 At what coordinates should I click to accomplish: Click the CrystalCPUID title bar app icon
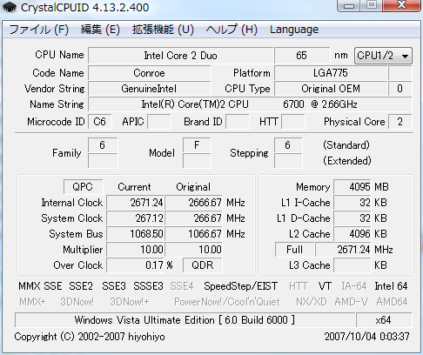[10, 7]
